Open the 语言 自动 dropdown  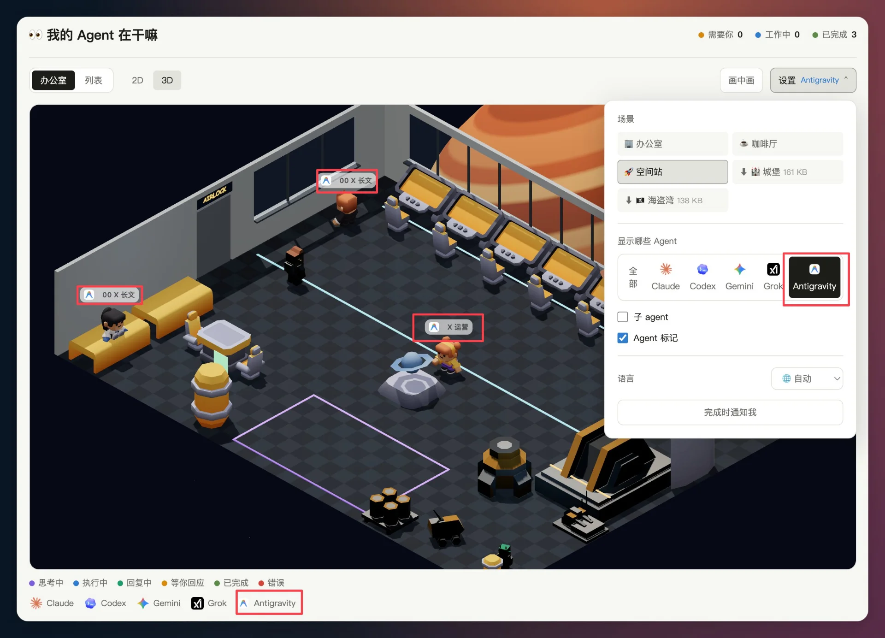click(807, 378)
